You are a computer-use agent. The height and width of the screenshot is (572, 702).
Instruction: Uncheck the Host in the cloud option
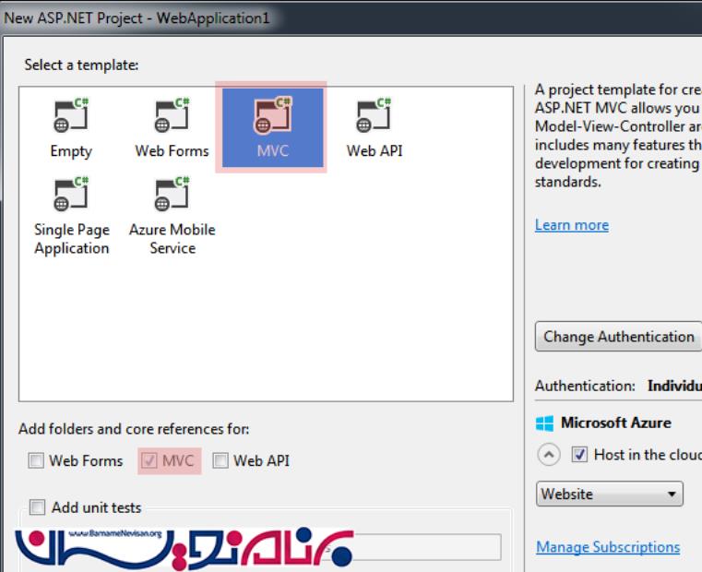pyautogui.click(x=579, y=454)
